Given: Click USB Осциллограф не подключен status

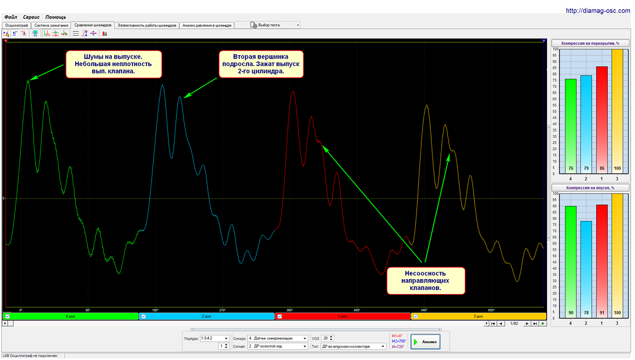Looking at the screenshot, I should 30,356.
